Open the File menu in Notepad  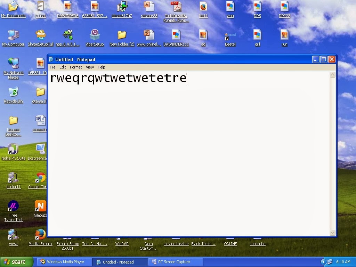pyautogui.click(x=52, y=67)
